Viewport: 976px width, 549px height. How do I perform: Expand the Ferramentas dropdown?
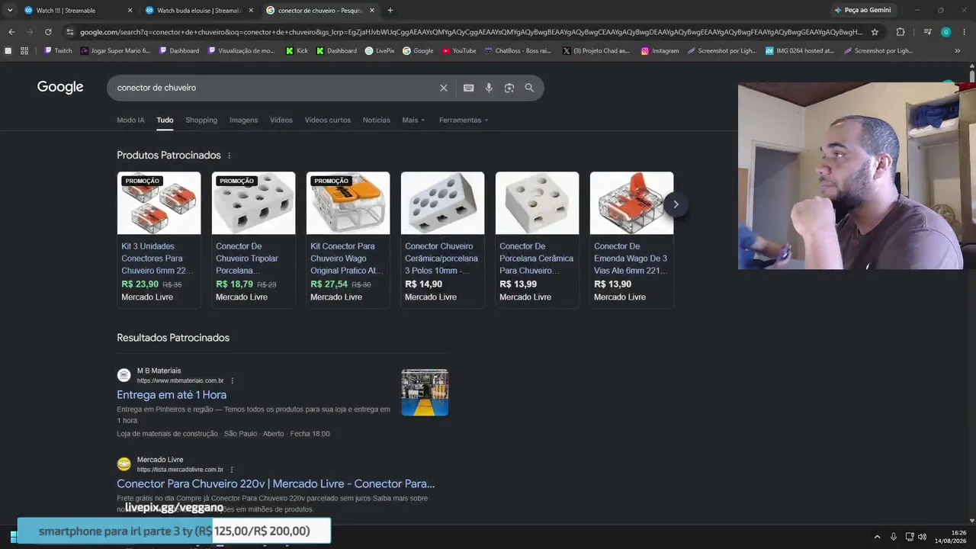(x=464, y=120)
